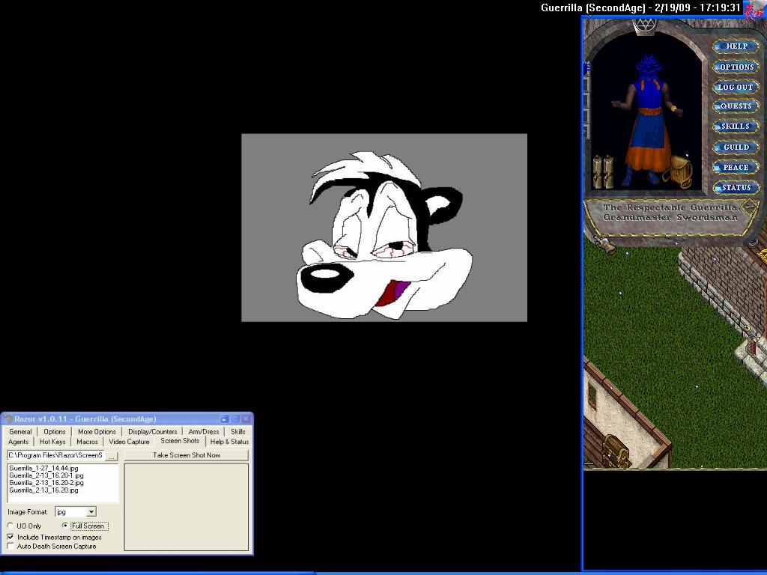Open the Video Capture tab
The width and height of the screenshot is (767, 575).
[129, 442]
